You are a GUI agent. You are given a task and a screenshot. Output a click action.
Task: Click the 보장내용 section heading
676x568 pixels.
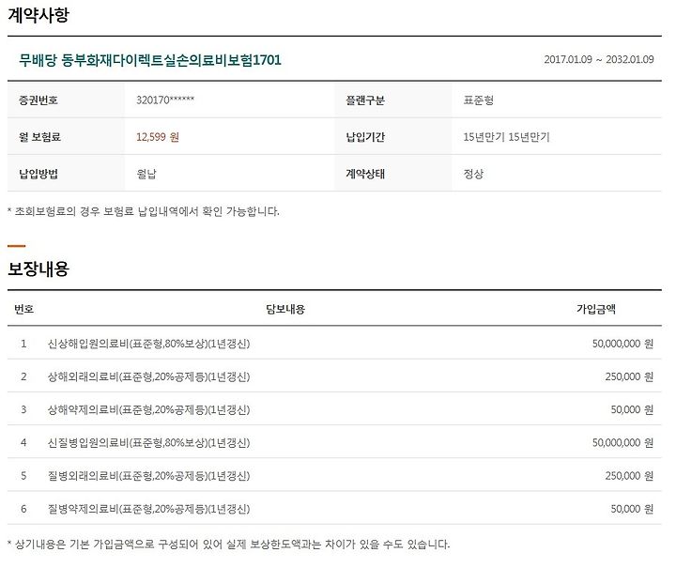pos(38,269)
